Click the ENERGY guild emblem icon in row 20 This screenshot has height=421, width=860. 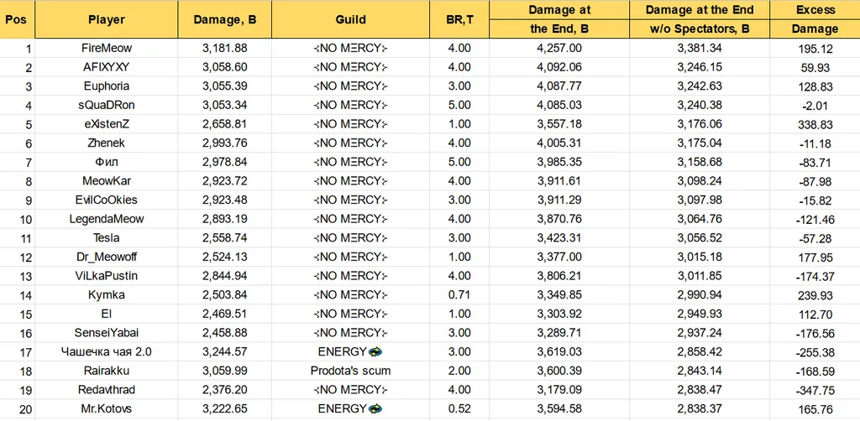[x=375, y=408]
